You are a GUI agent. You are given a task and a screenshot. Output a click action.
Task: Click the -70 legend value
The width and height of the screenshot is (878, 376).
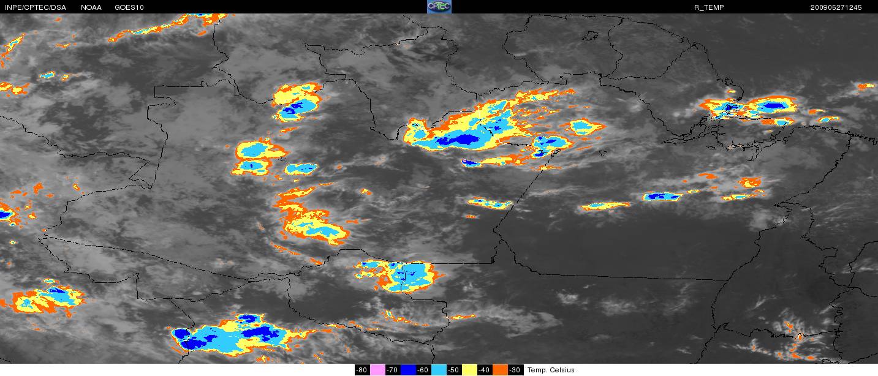(x=393, y=370)
